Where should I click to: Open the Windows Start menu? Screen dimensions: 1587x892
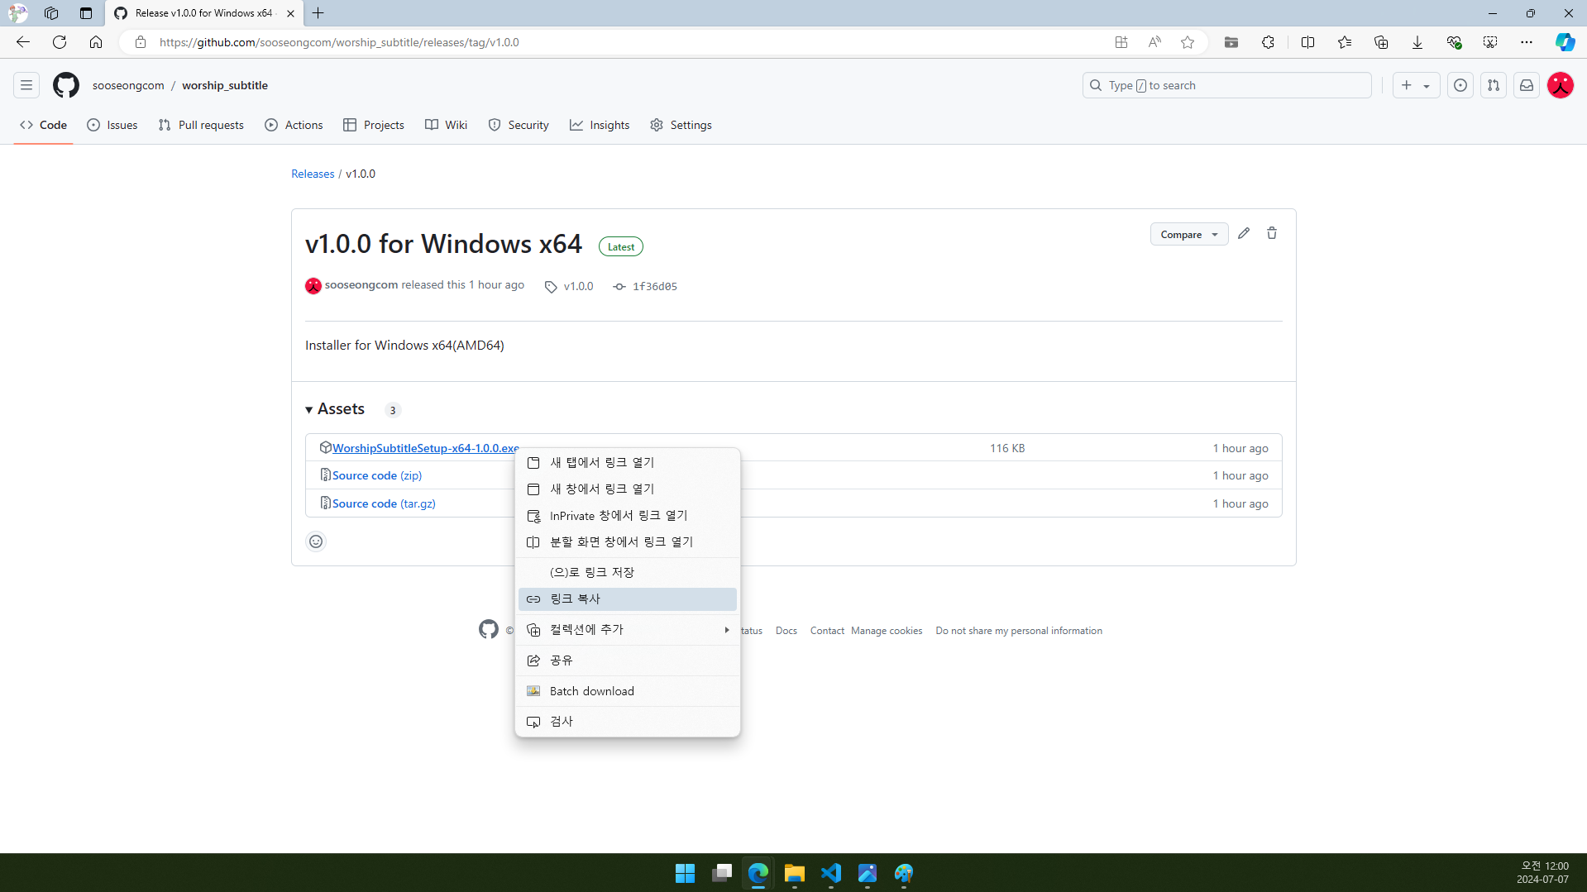(x=685, y=873)
